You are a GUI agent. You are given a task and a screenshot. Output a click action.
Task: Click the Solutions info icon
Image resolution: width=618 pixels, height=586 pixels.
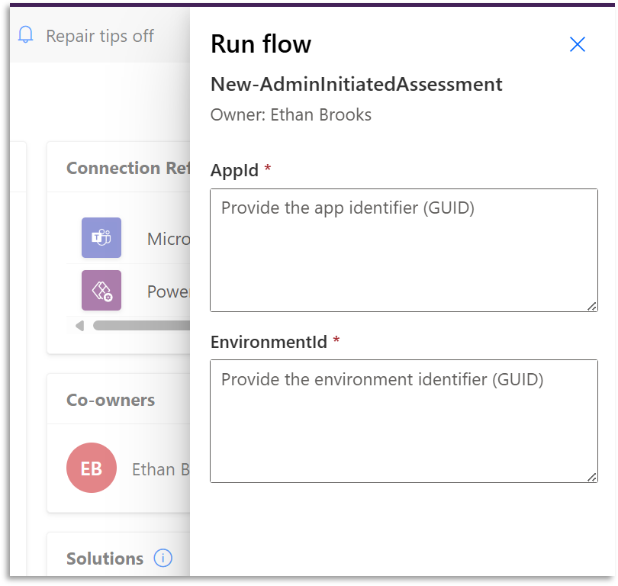tap(163, 558)
